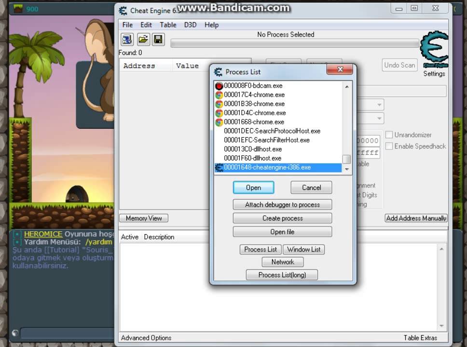Enable the Unrandomizer checkbox

(389, 135)
